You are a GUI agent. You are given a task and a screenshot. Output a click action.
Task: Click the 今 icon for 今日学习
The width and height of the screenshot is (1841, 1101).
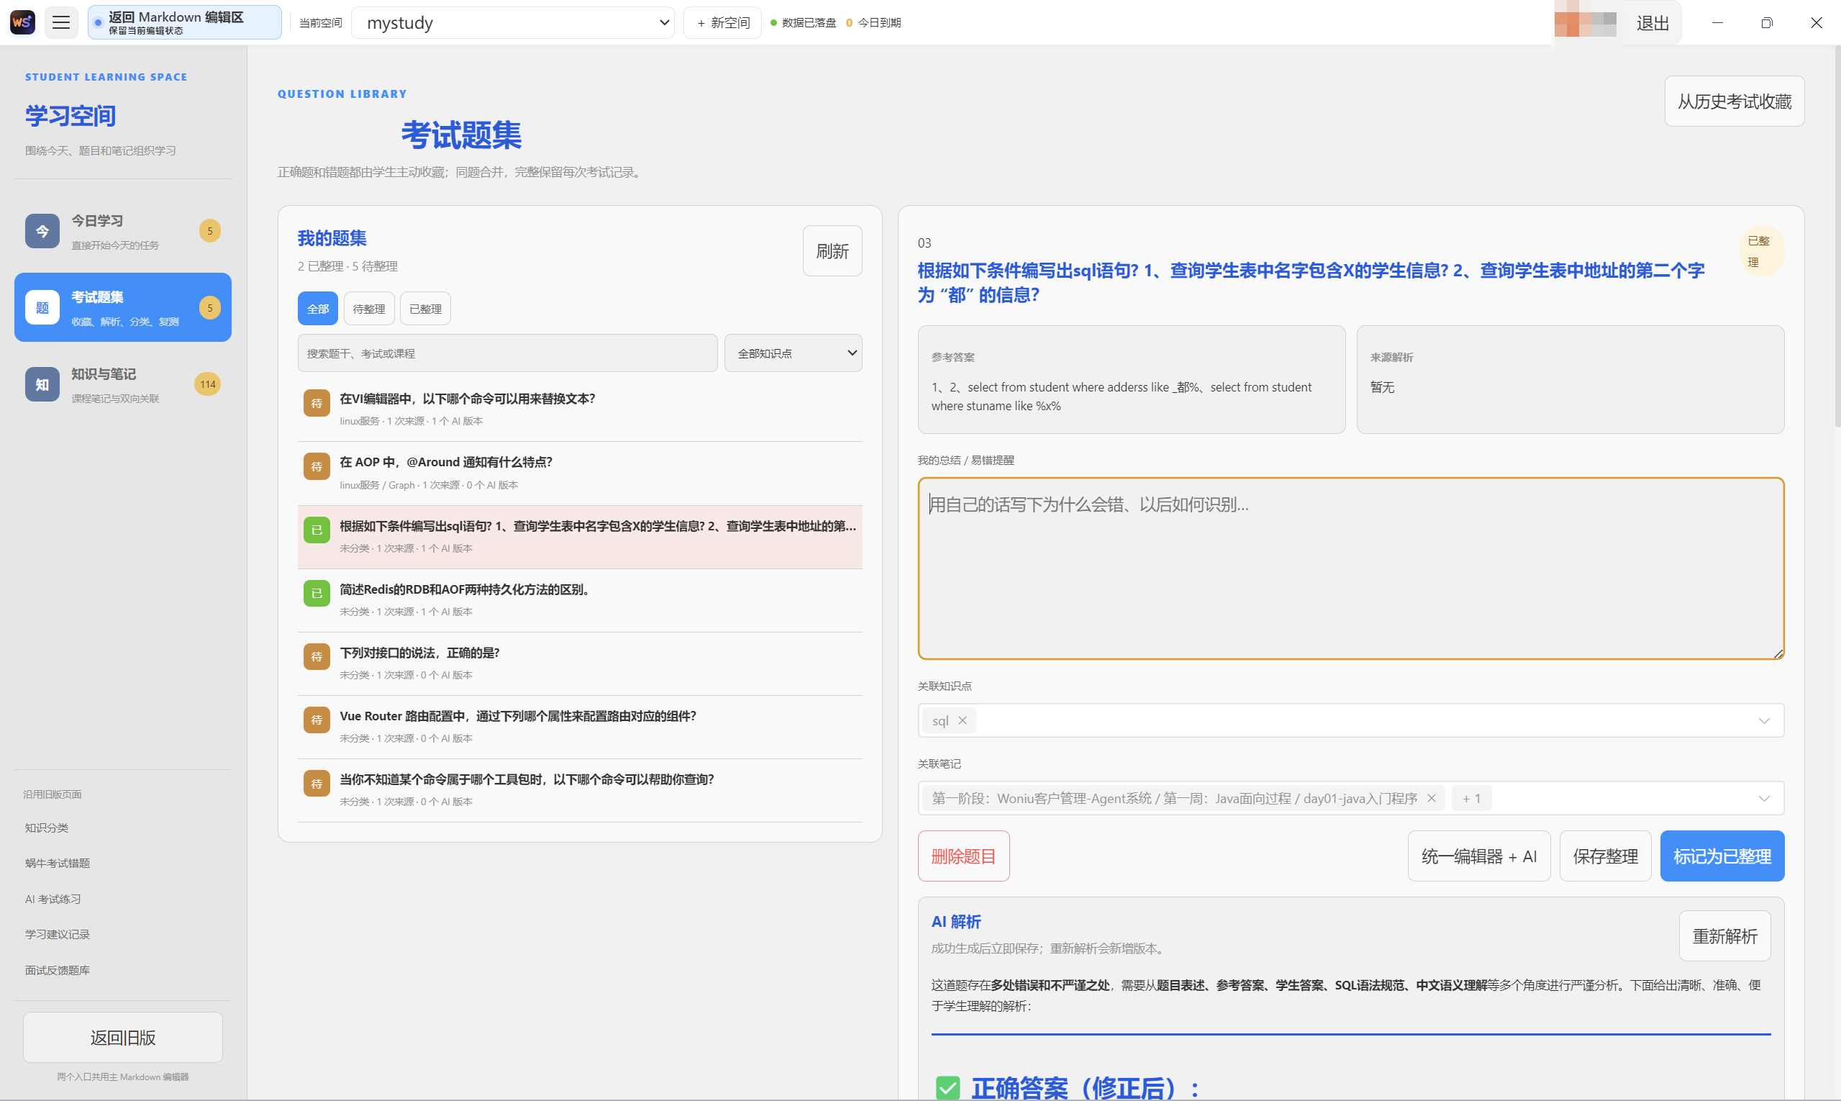coord(42,231)
